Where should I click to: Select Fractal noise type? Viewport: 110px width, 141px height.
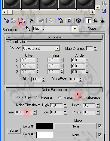60,97
